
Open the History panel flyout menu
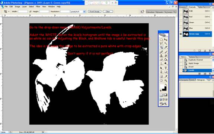(213, 57)
